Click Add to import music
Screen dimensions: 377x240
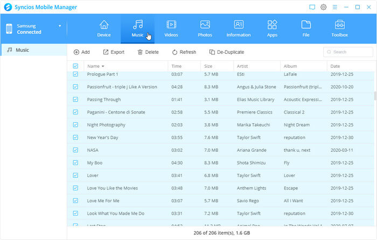(81, 52)
